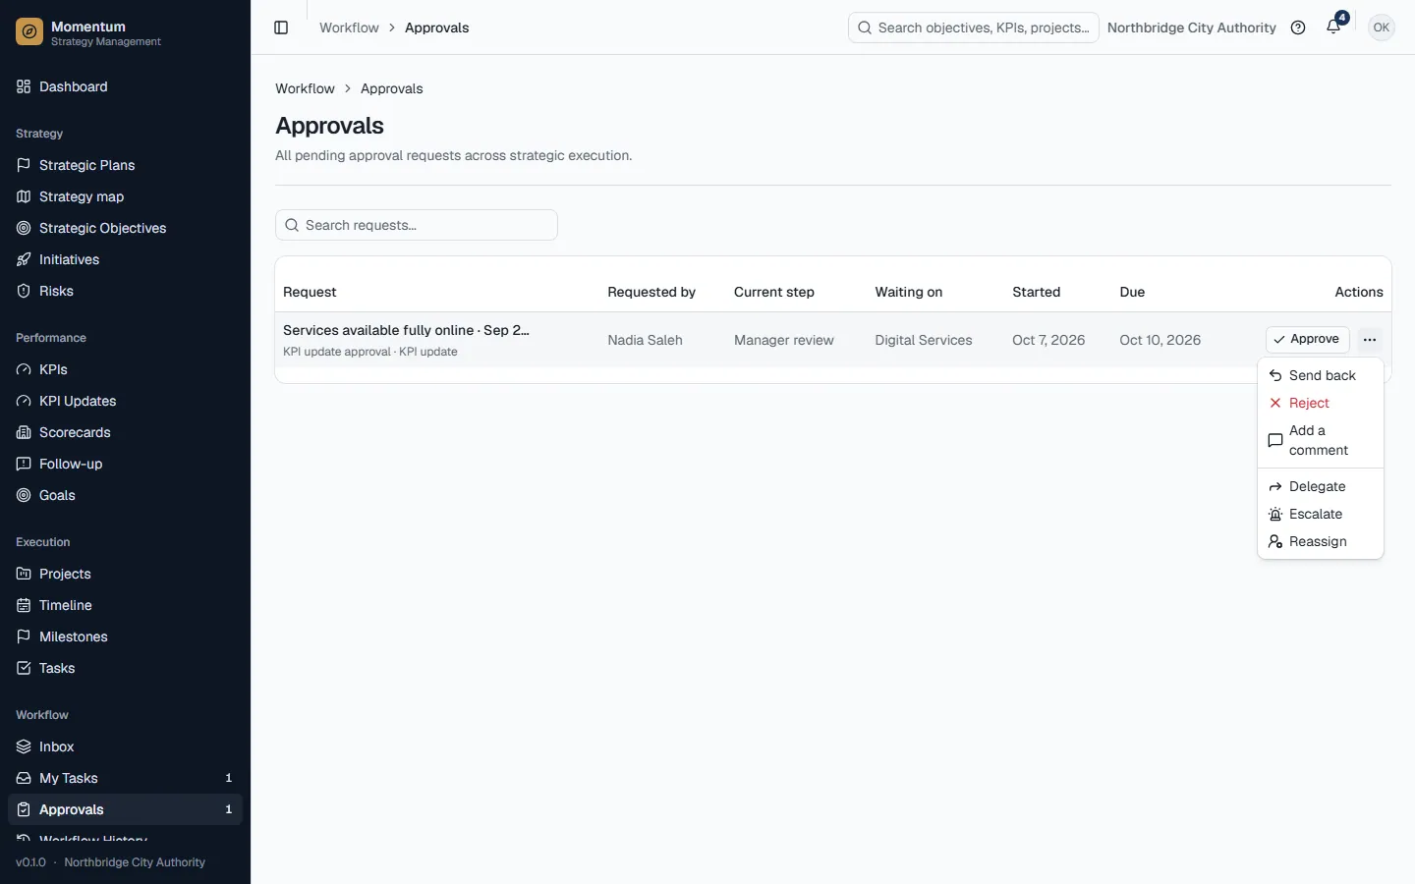
Task: Open the help circle icon
Action: pos(1298,28)
